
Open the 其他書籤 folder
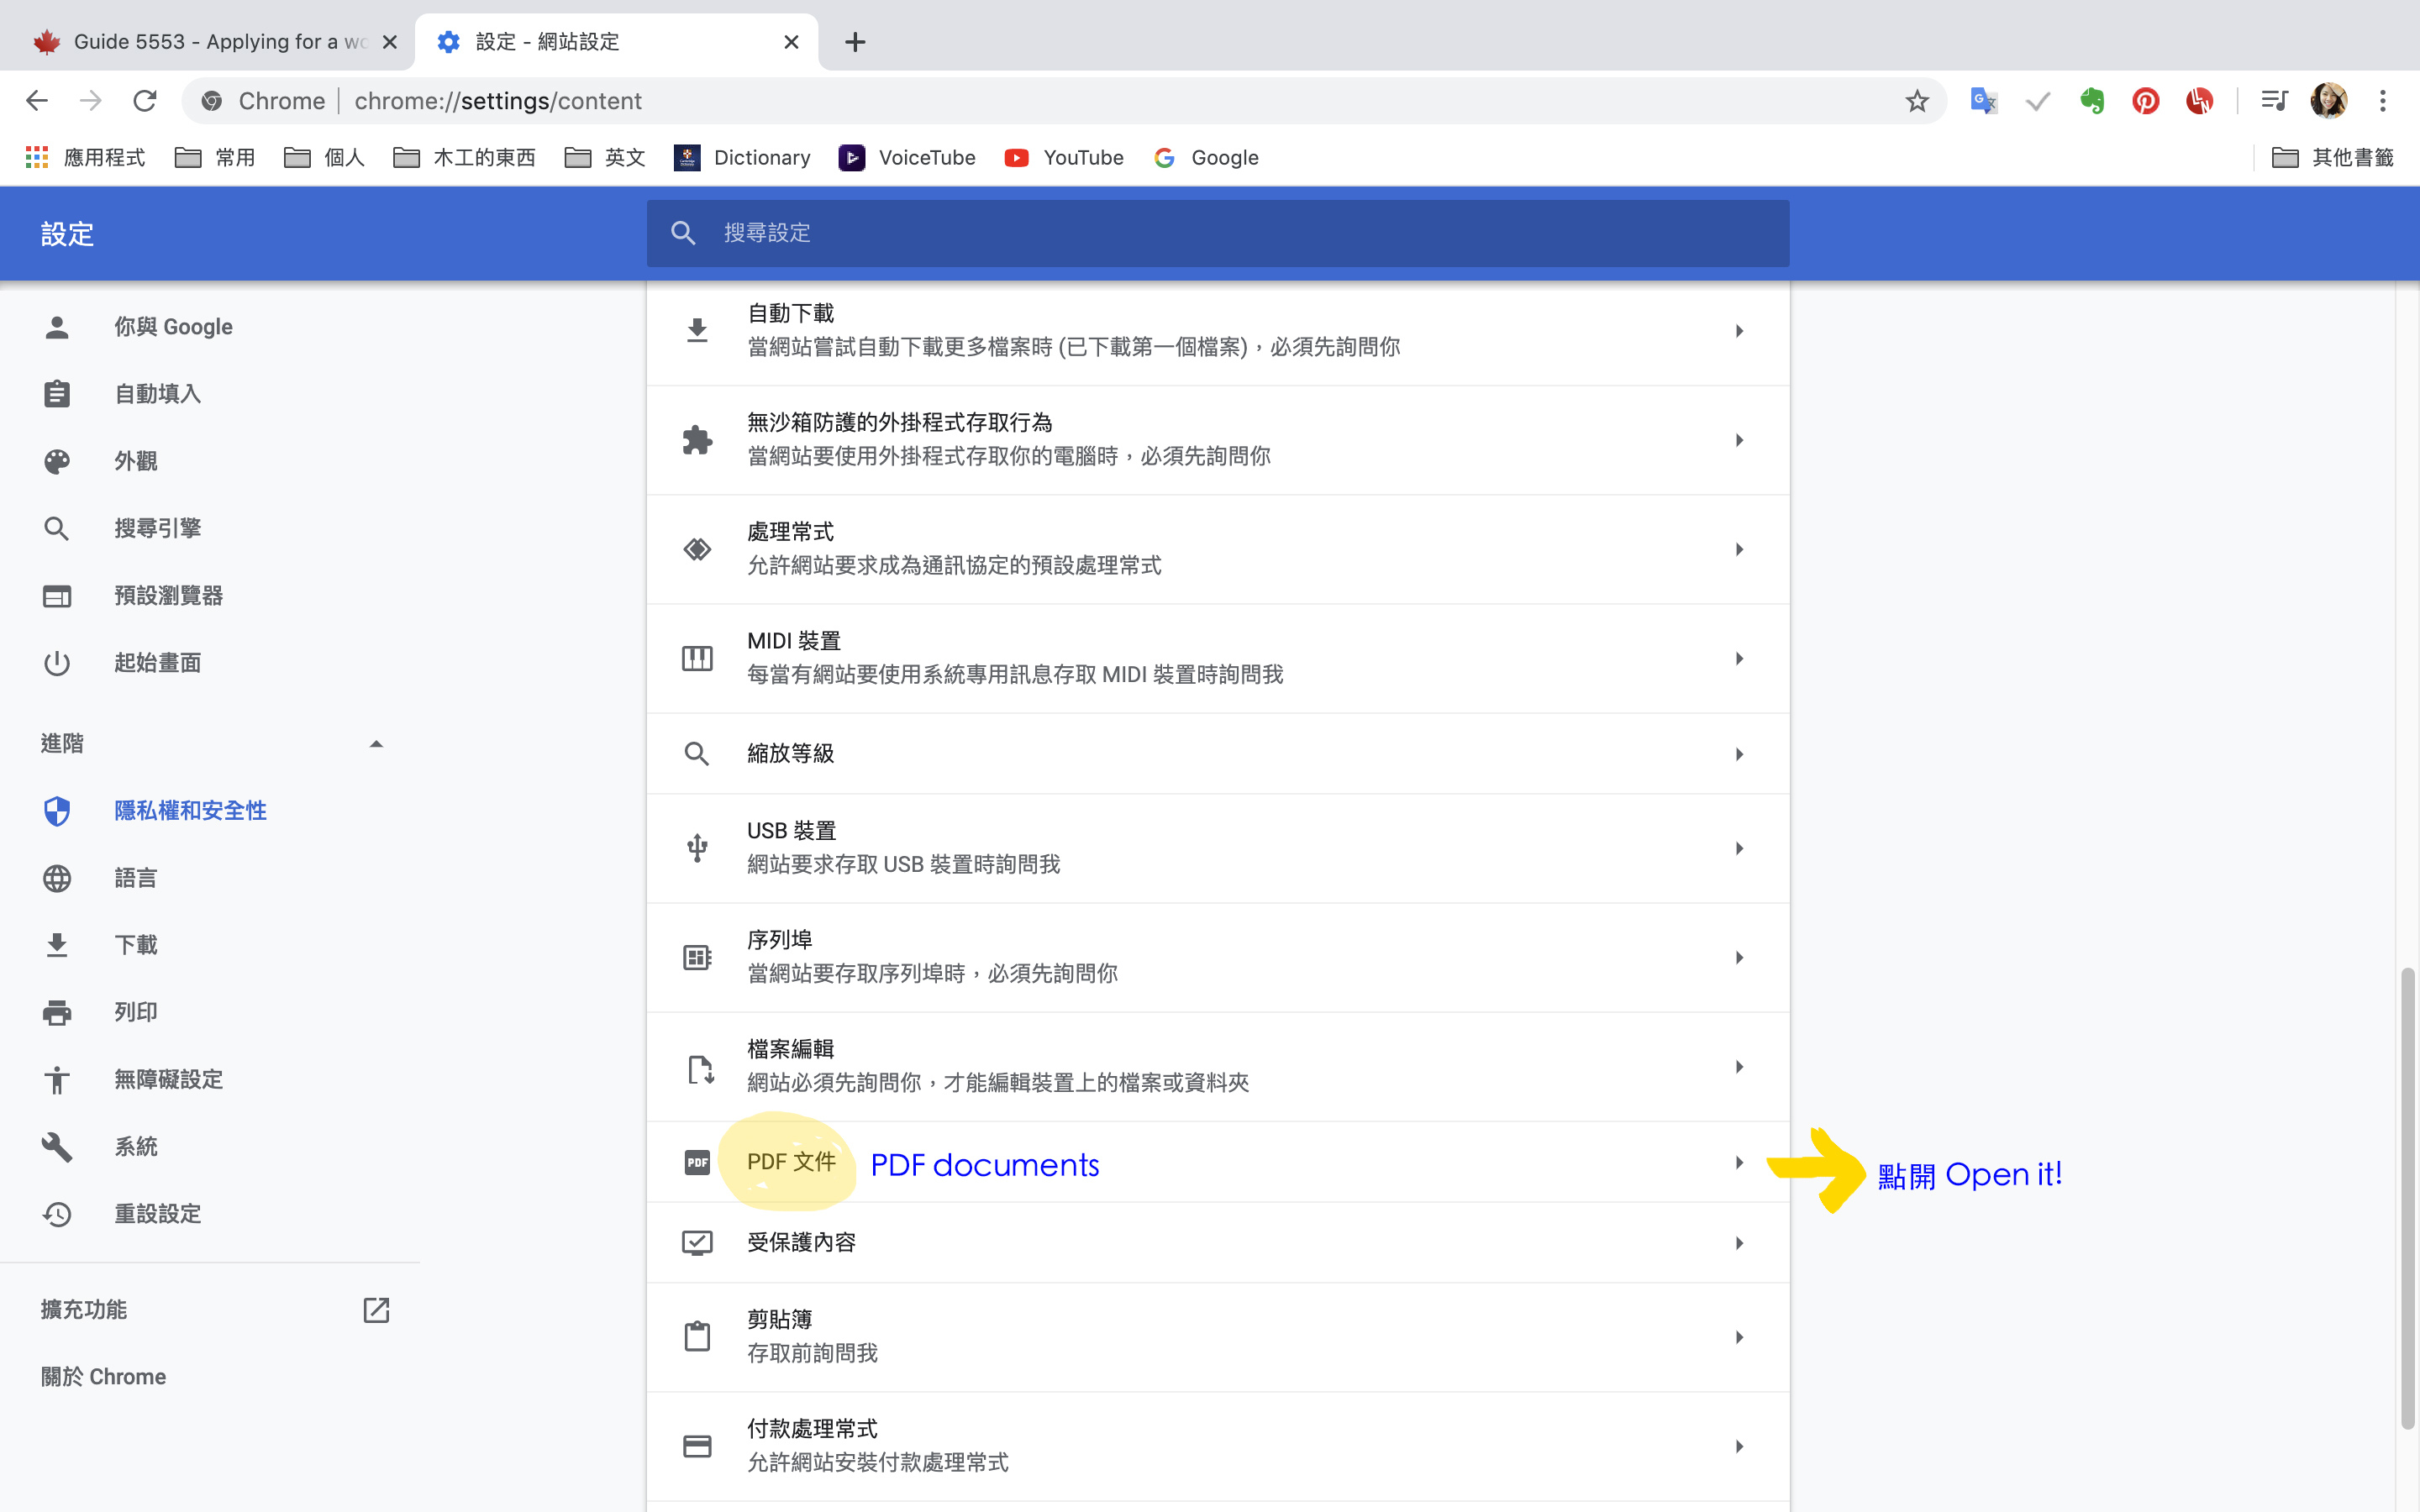[x=2332, y=157]
